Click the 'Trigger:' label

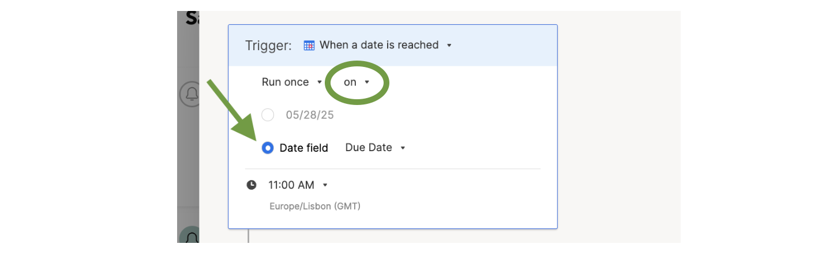268,46
